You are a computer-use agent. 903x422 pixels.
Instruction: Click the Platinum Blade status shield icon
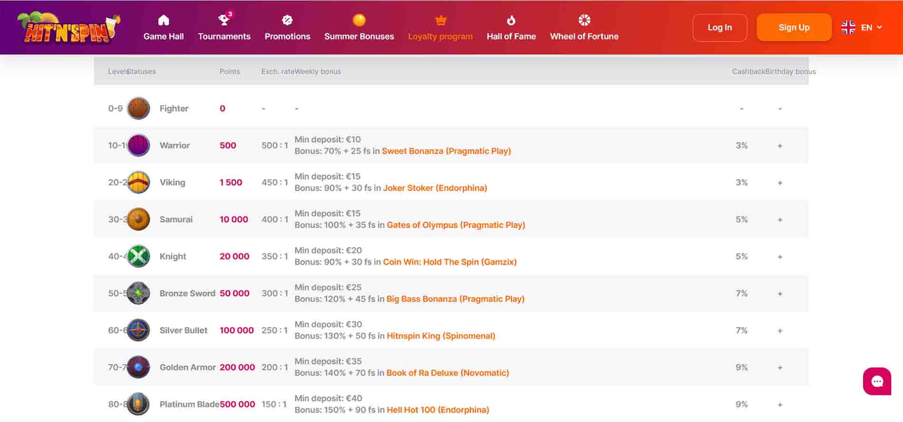tap(138, 404)
